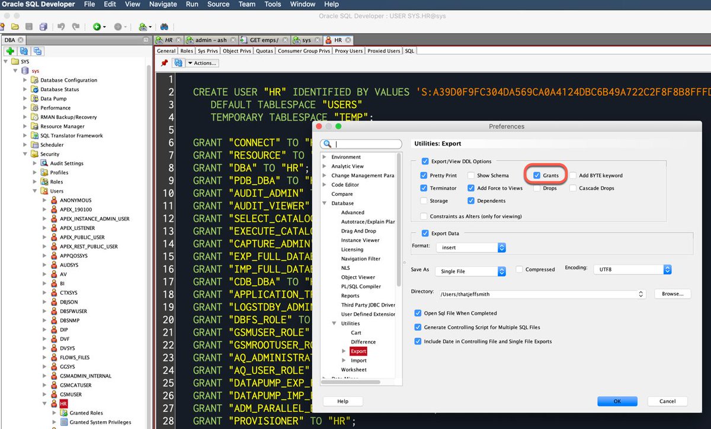
Task: Collapse the Security tree node
Action: point(25,154)
